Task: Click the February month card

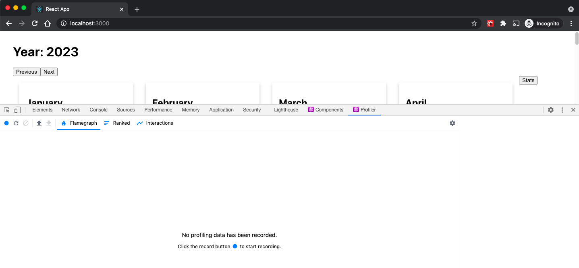Action: pos(203,94)
